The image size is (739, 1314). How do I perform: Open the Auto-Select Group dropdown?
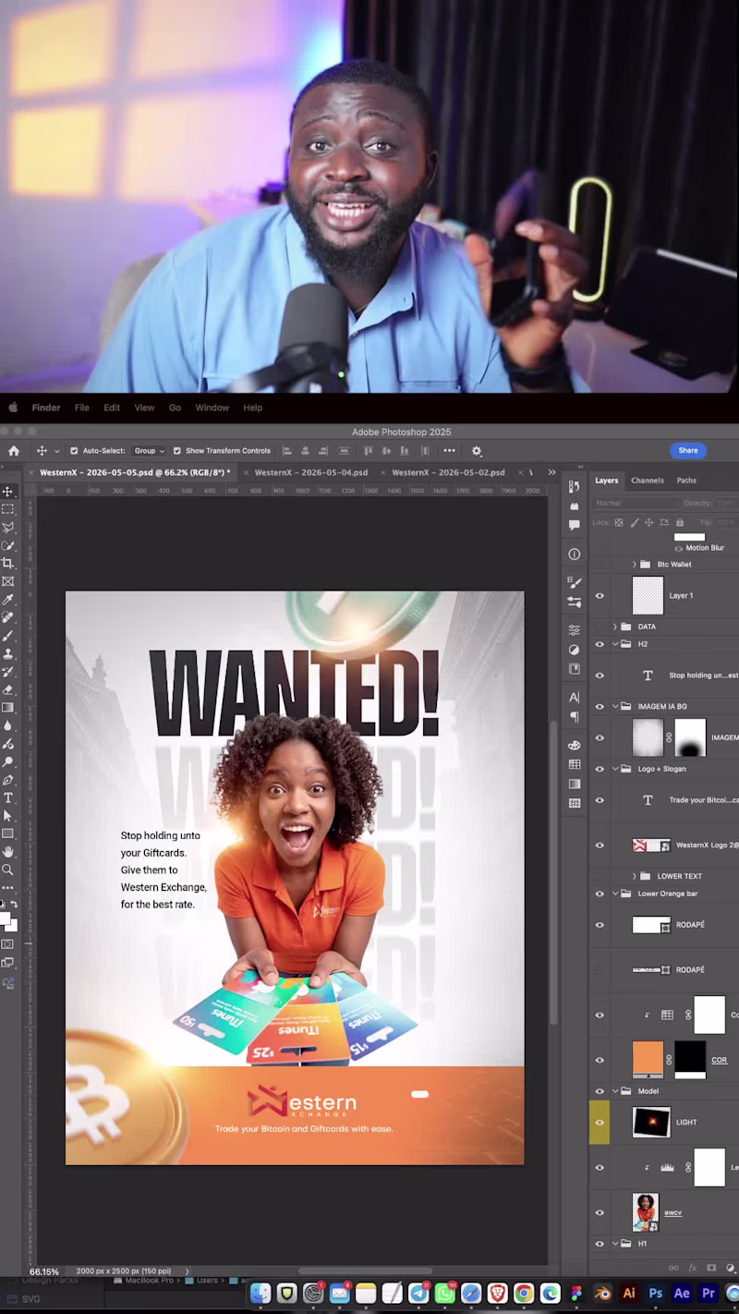(149, 451)
